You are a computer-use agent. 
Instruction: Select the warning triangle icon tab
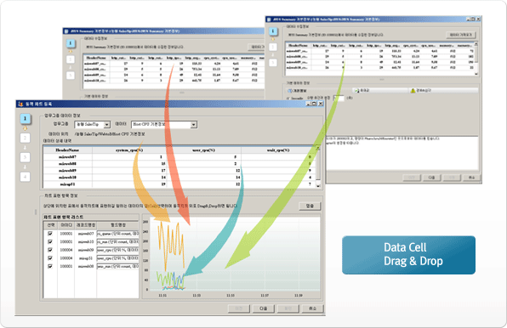(413, 91)
